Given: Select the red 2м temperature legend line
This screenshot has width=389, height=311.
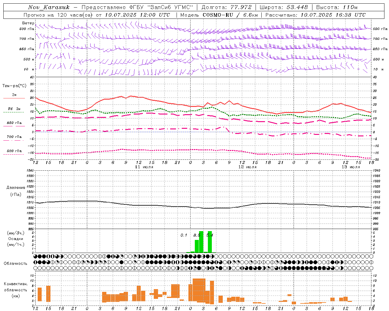Looking at the screenshot, I should tap(14, 98).
